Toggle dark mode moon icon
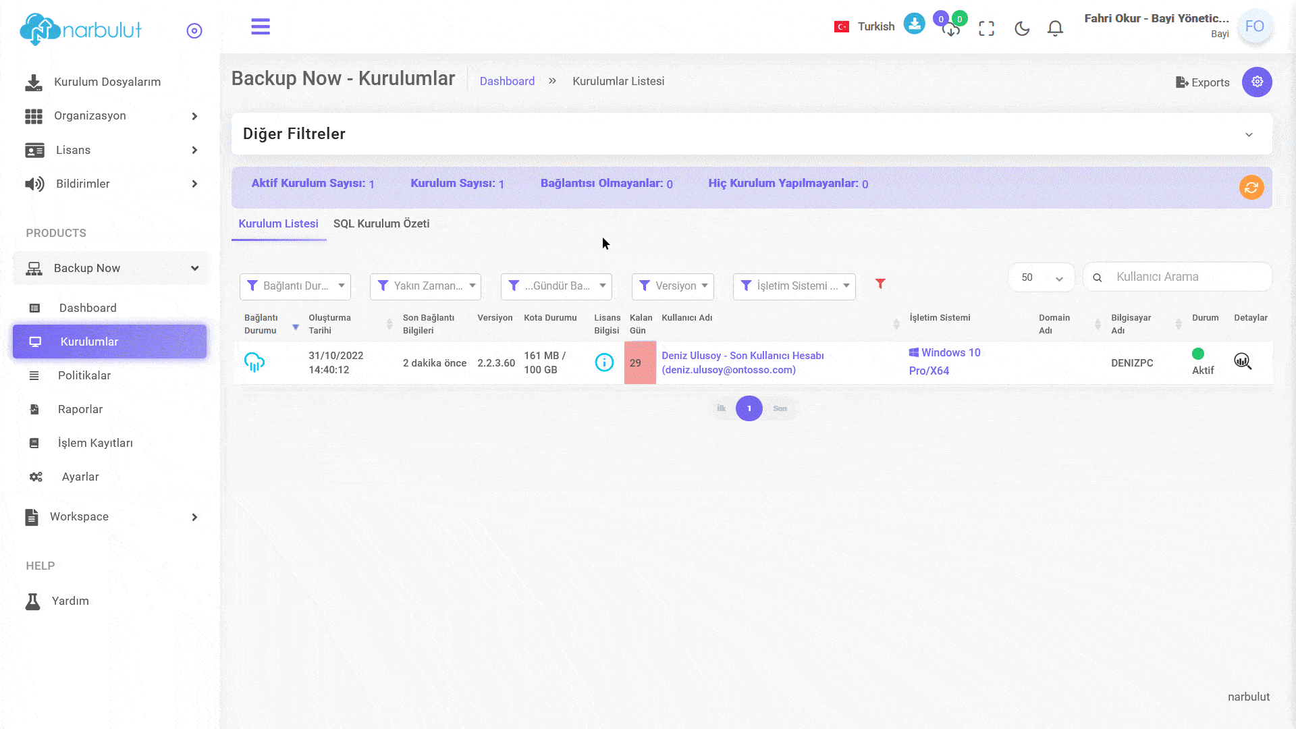Viewport: 1296px width, 729px height. (x=1022, y=28)
